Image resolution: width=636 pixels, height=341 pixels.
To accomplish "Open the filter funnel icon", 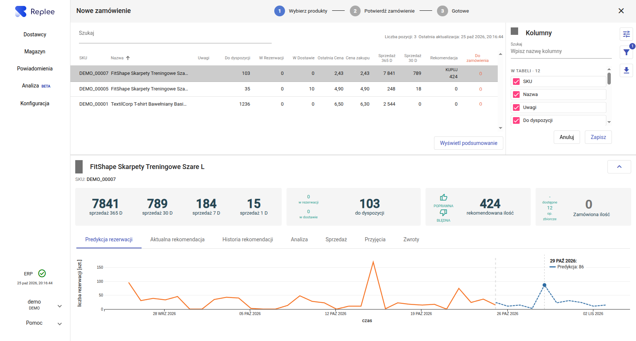I will [626, 52].
